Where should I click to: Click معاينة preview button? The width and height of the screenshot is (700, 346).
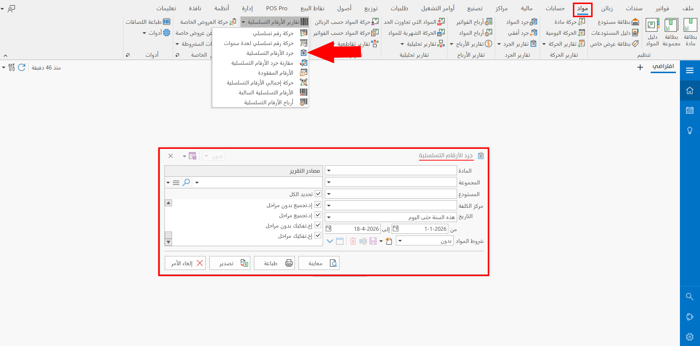[x=319, y=263]
